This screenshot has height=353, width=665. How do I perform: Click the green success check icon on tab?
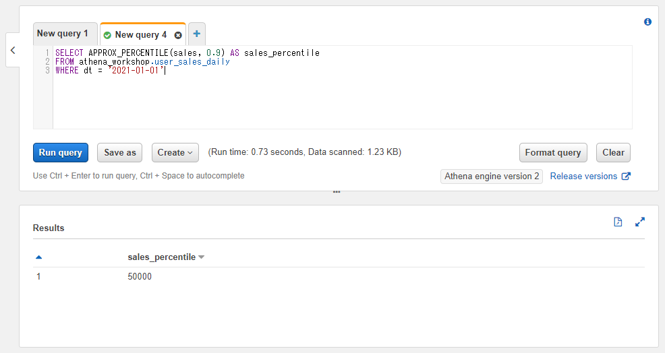tap(107, 35)
